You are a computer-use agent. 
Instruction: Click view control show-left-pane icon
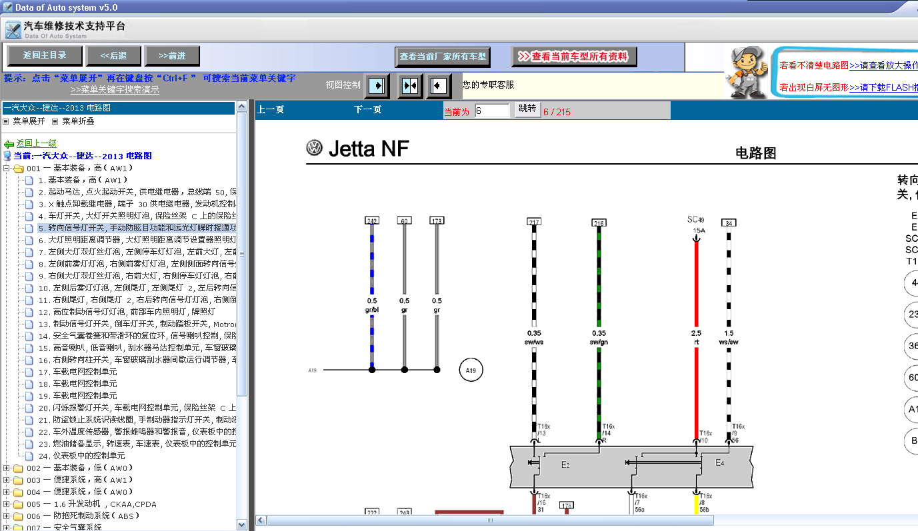tap(438, 85)
